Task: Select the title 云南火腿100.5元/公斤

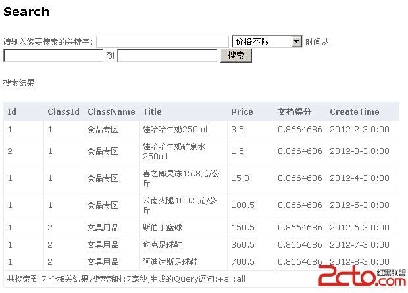Action: (x=179, y=205)
